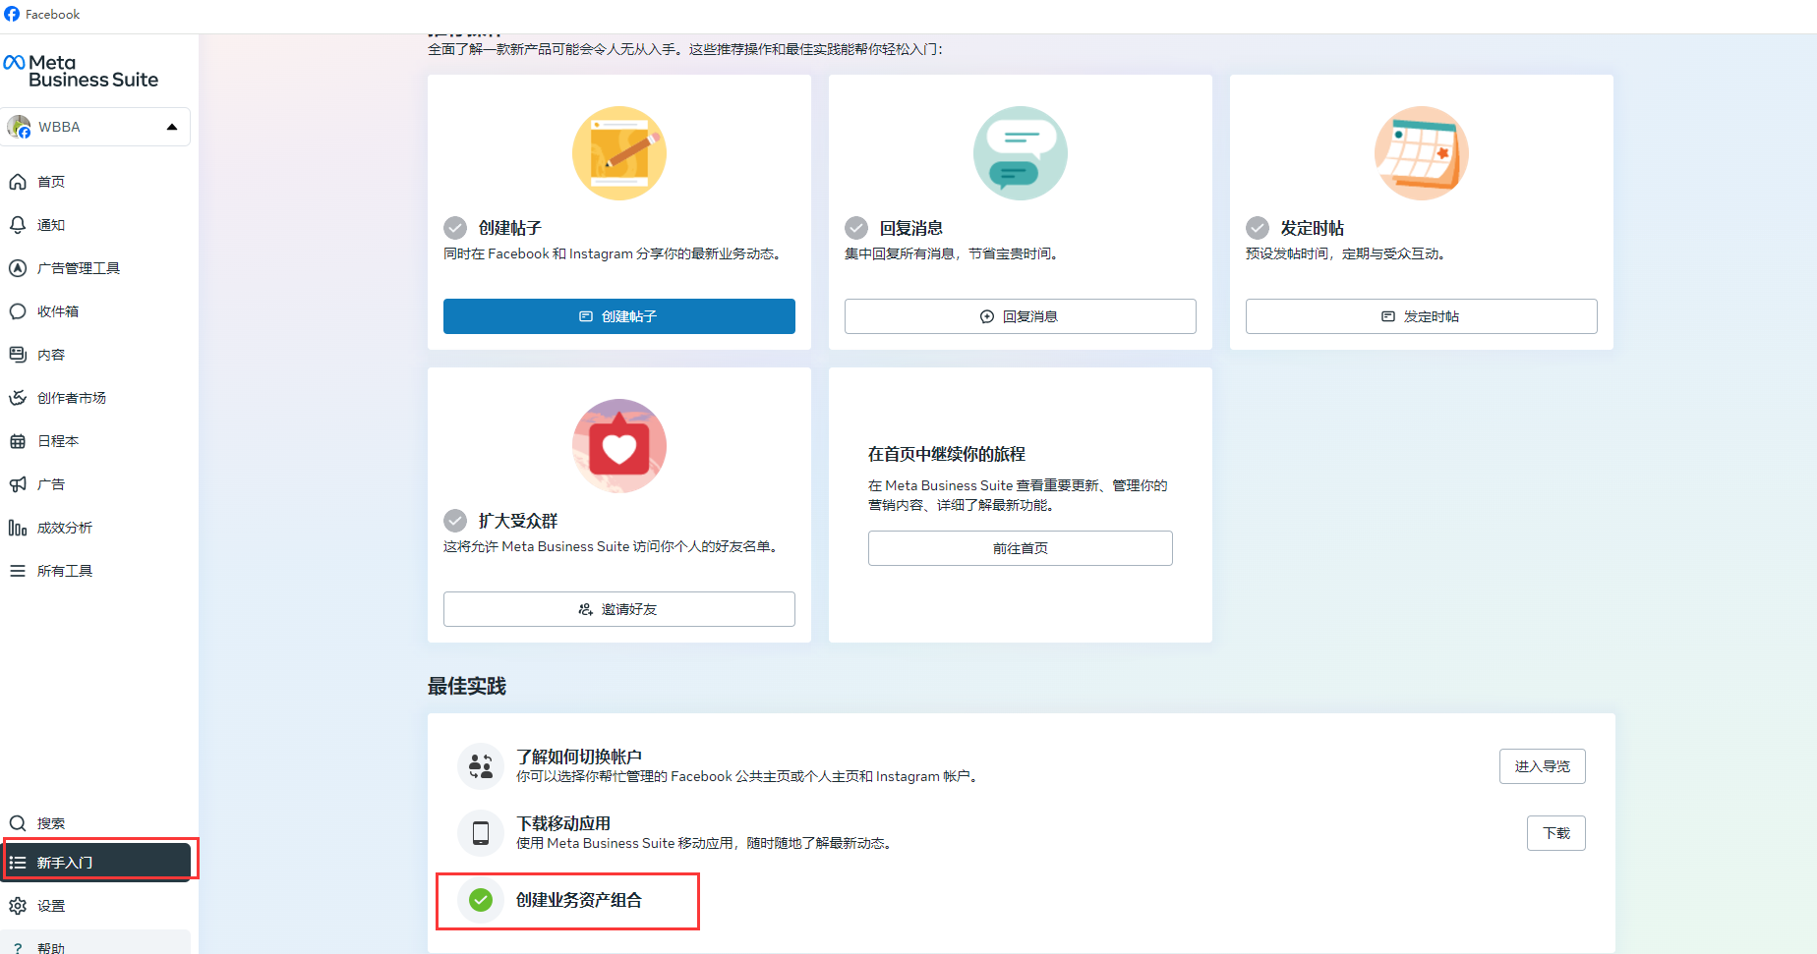Open the 日程本 calendar icon
Image resolution: width=1817 pixels, height=954 pixels.
[x=18, y=441]
